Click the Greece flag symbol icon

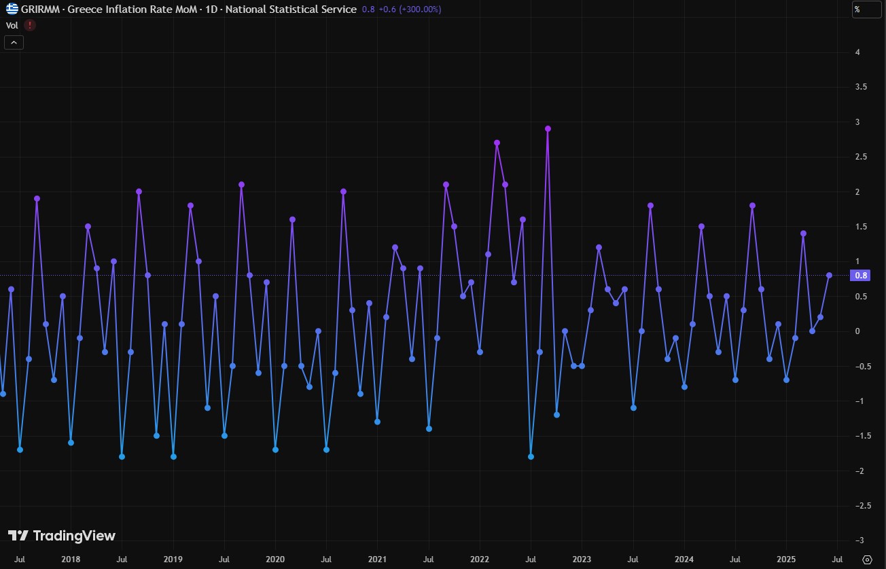(x=12, y=9)
